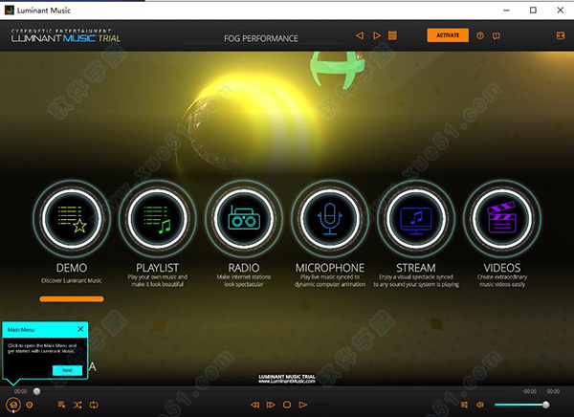The image size is (574, 417).
Task: Select the Stream monitor icon
Action: coord(416,219)
